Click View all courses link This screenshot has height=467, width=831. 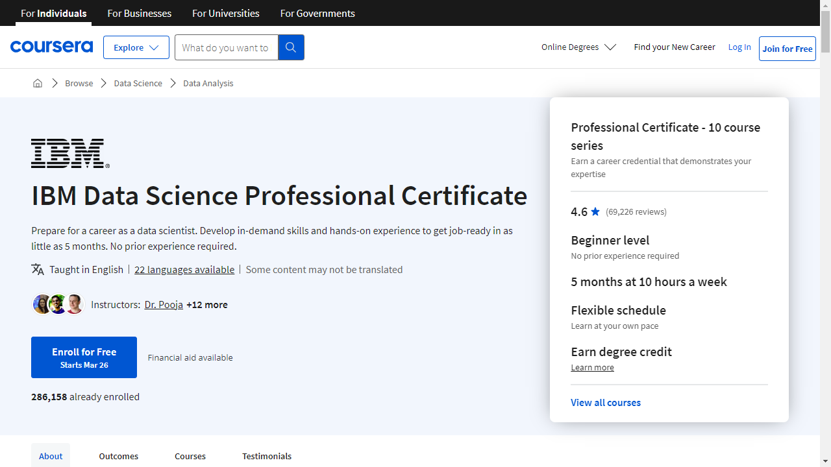(606, 402)
